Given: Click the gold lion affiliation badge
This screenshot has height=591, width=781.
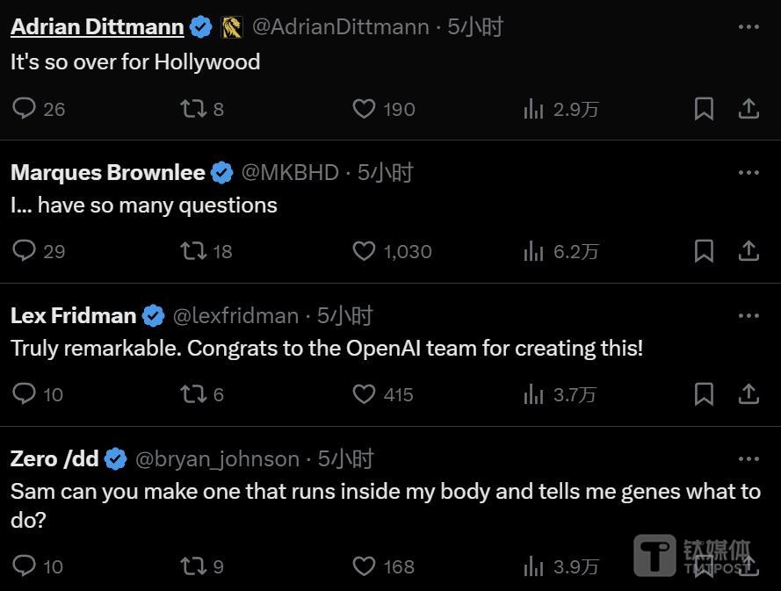Looking at the screenshot, I should click(232, 27).
